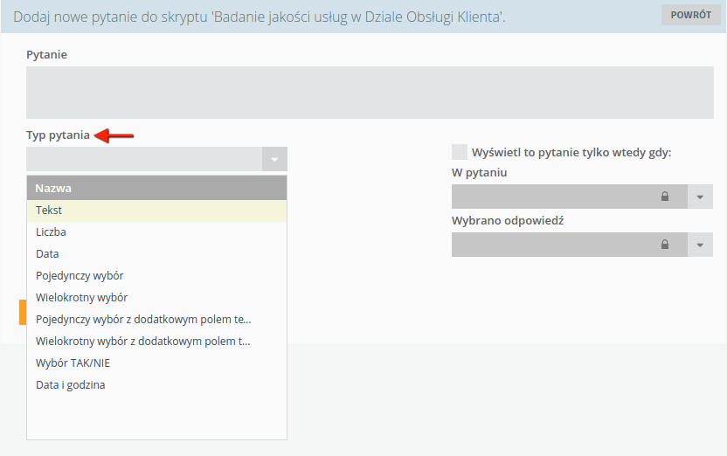Choose 'Data i godzina' option
Viewport: 727px width, 456px height.
[x=156, y=384]
